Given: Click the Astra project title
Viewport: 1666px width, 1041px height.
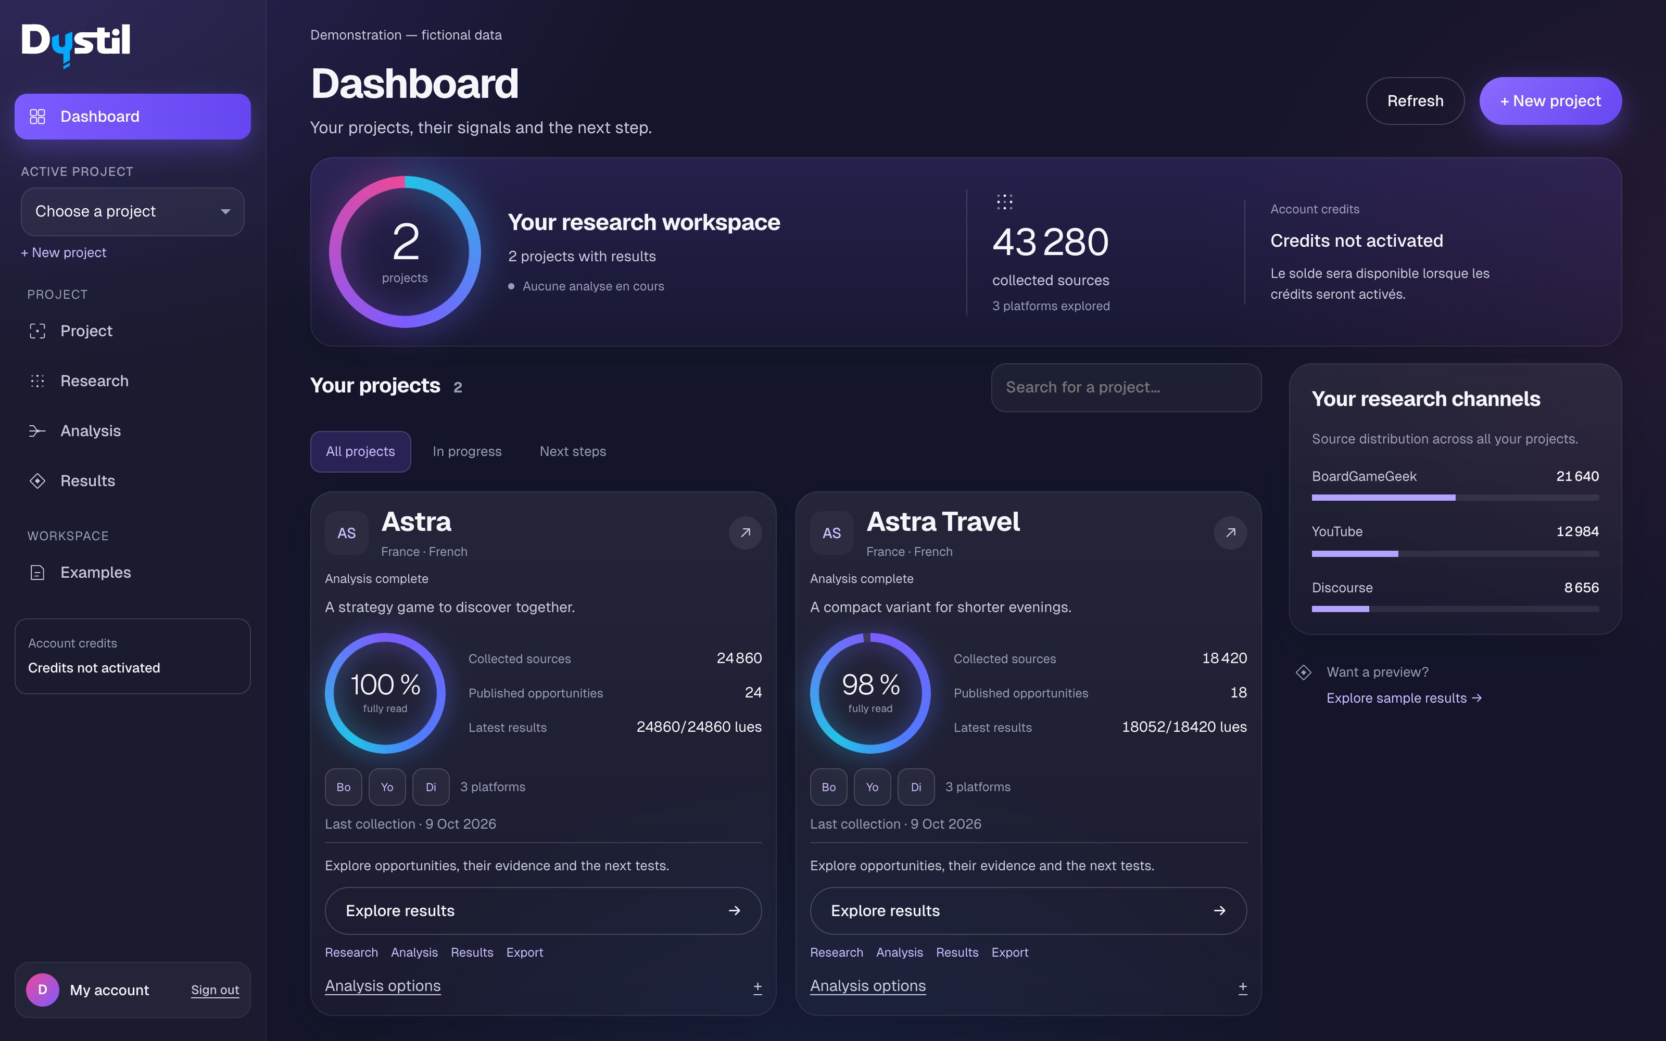Looking at the screenshot, I should [x=416, y=522].
